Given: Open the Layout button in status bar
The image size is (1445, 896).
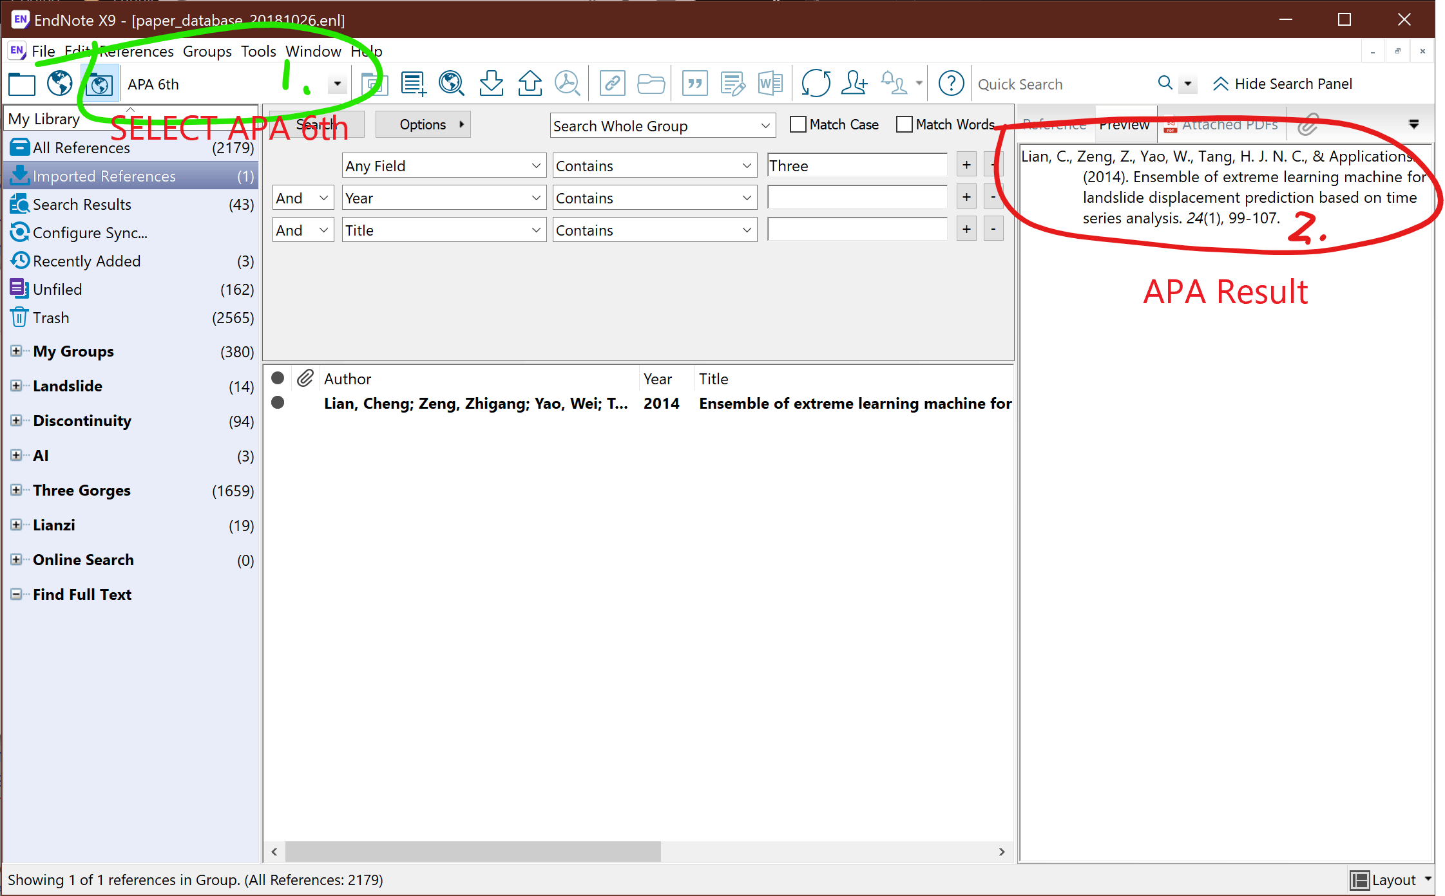Looking at the screenshot, I should (x=1390, y=880).
